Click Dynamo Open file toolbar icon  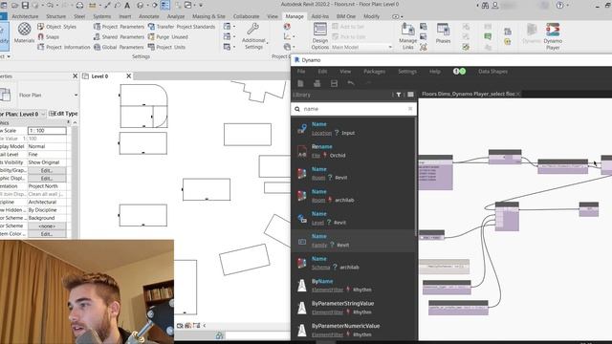(x=317, y=83)
